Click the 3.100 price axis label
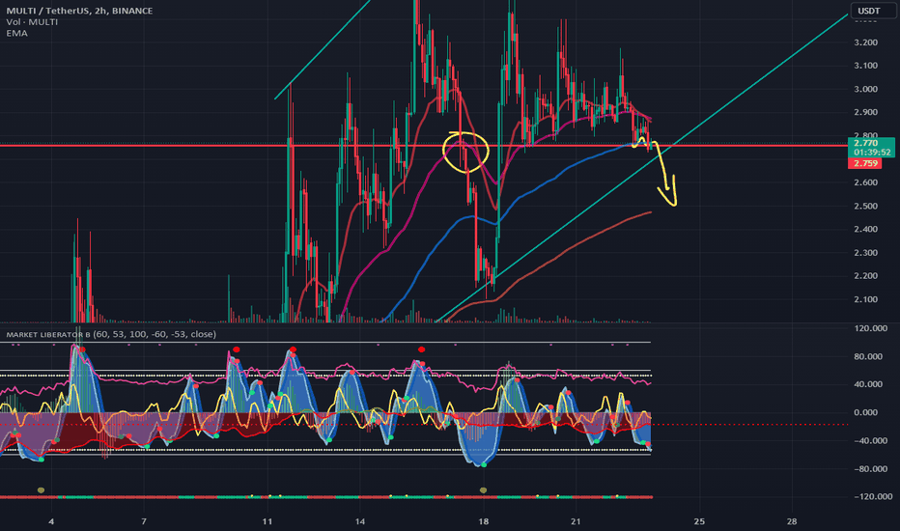Screen dimensions: 900x531 [x=865, y=66]
